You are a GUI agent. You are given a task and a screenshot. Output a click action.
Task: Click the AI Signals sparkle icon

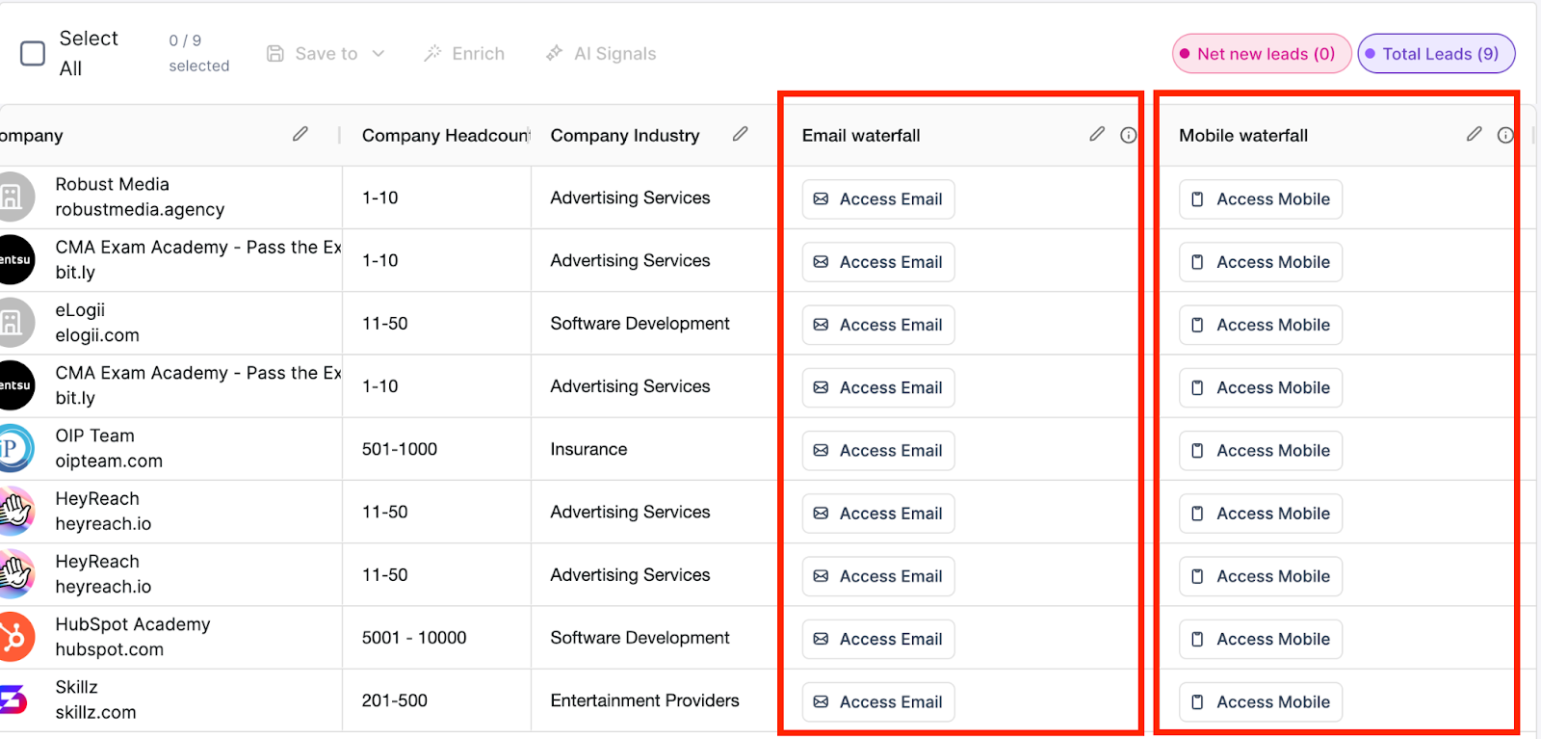point(554,53)
